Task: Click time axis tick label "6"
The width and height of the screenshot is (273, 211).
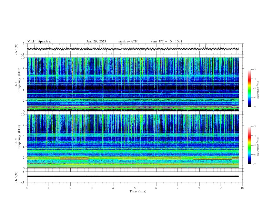Action: [x=156, y=188]
